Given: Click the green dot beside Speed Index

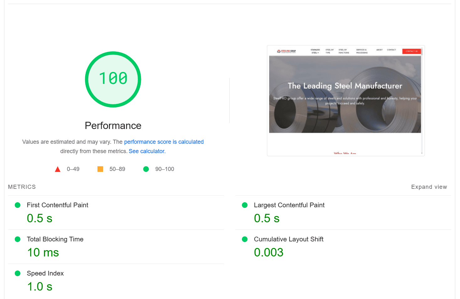Looking at the screenshot, I should pos(18,273).
